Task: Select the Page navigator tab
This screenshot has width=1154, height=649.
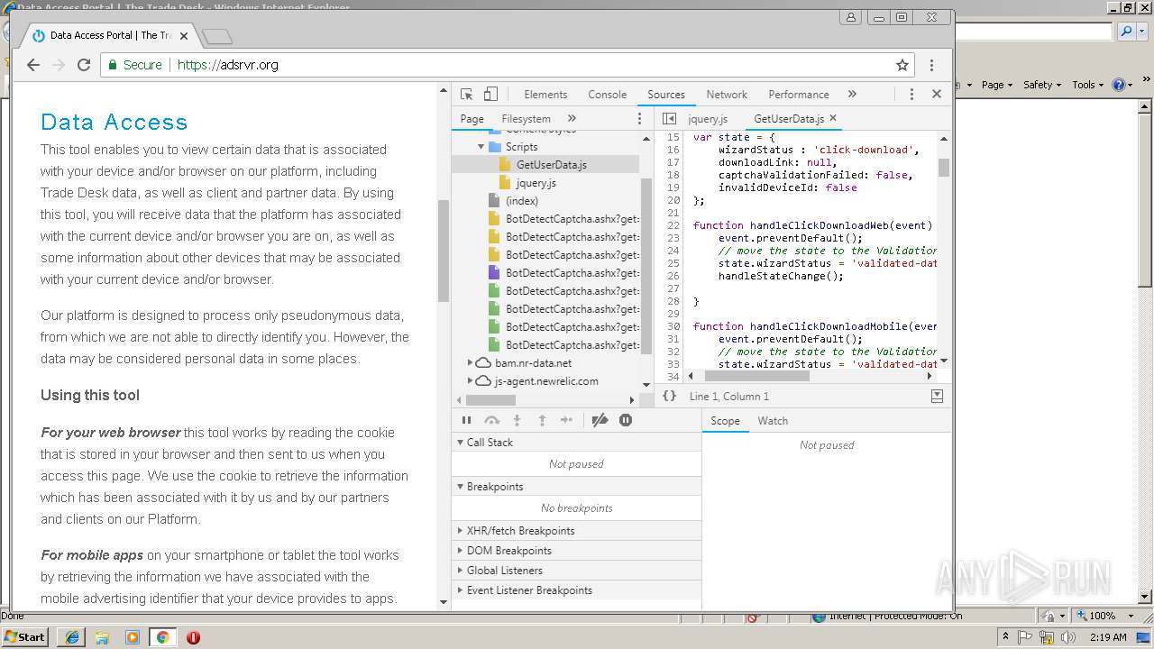Action: pyautogui.click(x=472, y=119)
